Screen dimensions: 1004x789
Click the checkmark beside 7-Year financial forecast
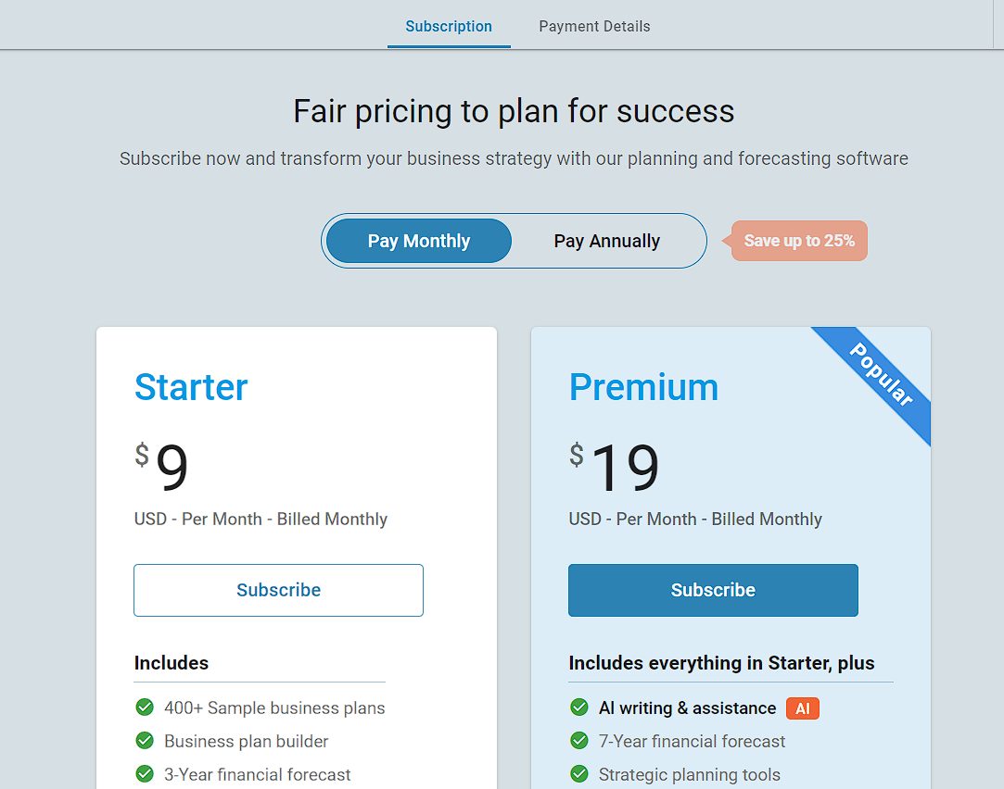click(578, 741)
